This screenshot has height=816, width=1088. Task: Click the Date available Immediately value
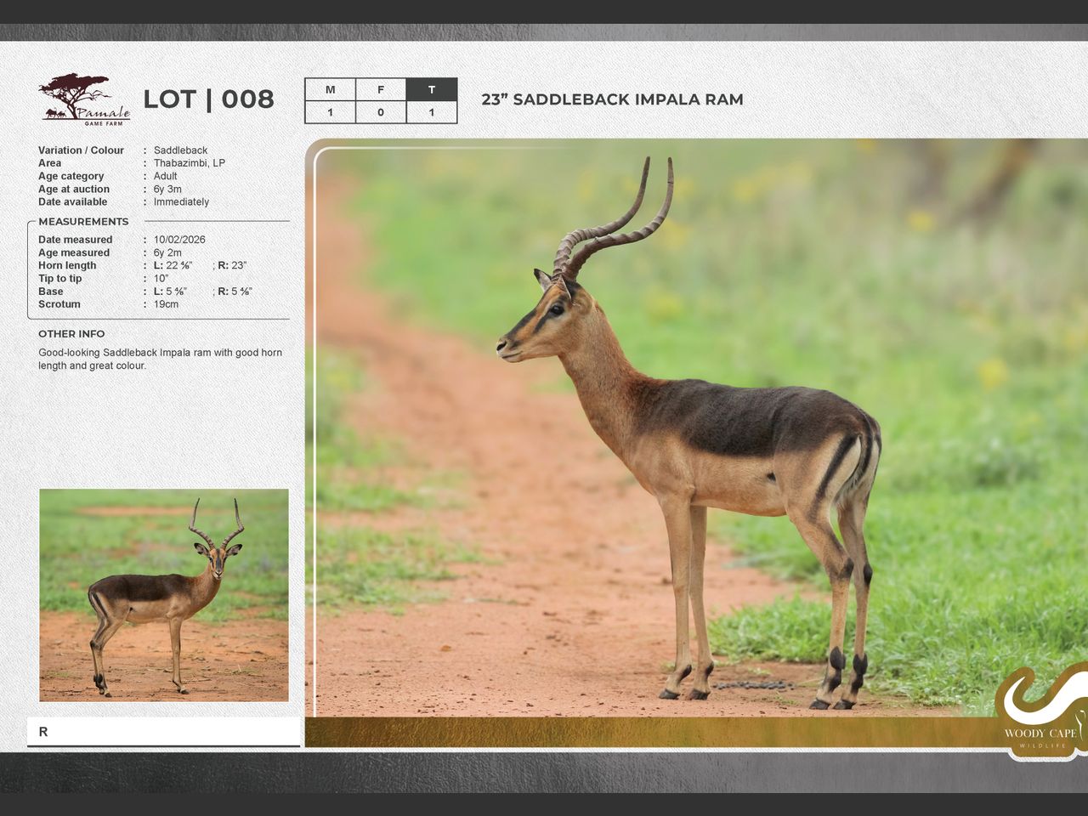point(181,202)
